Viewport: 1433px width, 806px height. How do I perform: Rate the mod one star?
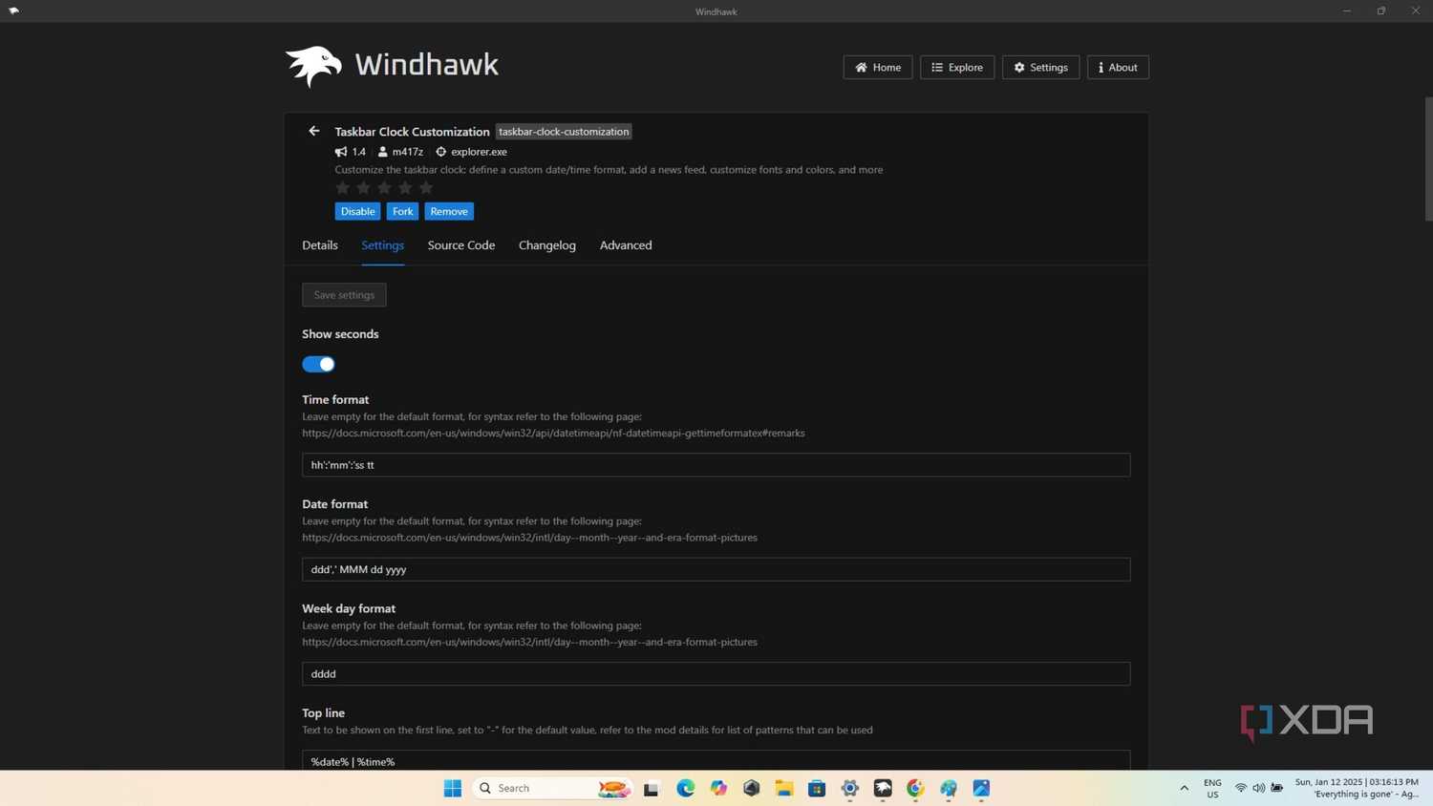click(x=342, y=188)
